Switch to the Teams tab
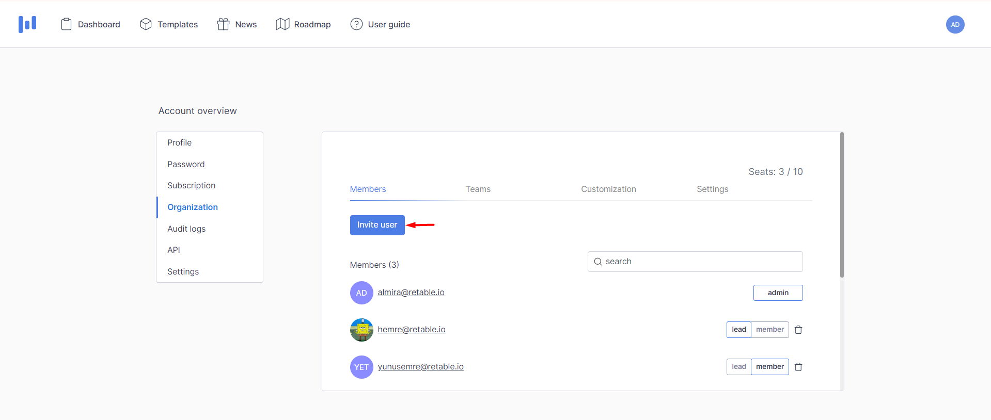 478,189
